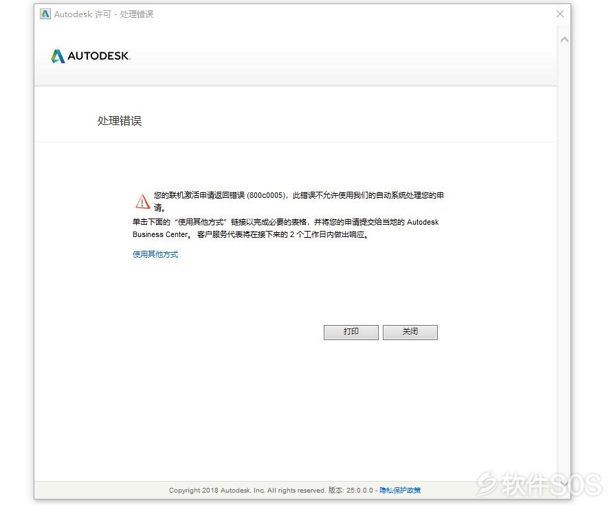The image size is (611, 505).
Task: Click the red warning triangle icon
Action: [142, 201]
